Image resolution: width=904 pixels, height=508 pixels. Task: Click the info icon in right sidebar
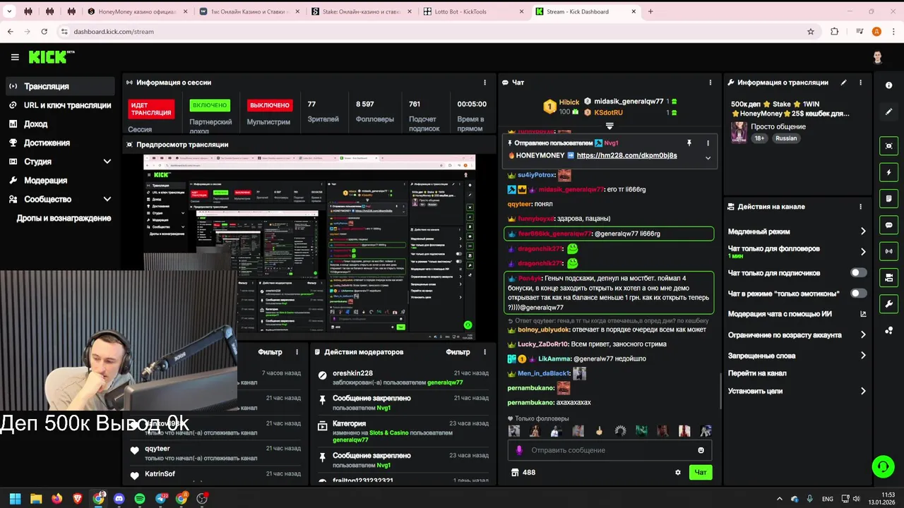(888, 85)
